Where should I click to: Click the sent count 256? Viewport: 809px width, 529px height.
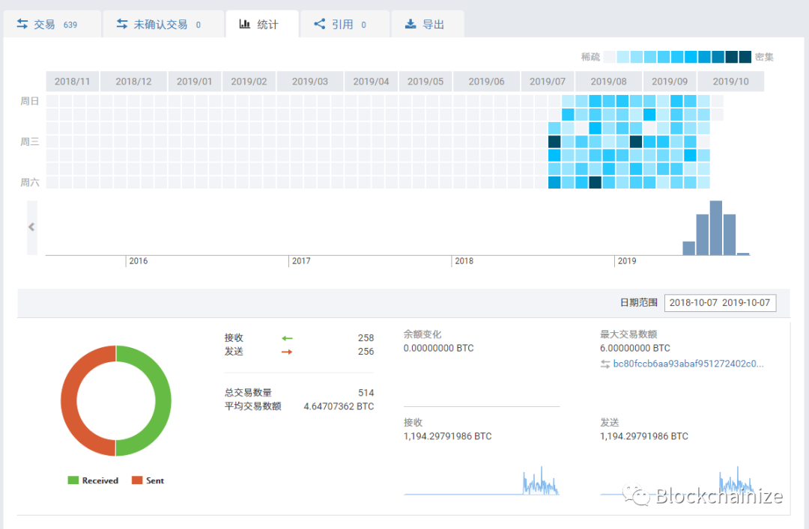366,351
